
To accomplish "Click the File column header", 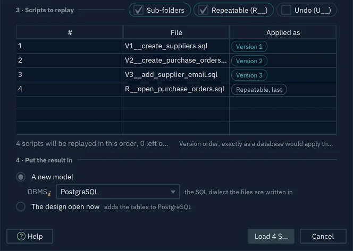I will click(176, 32).
